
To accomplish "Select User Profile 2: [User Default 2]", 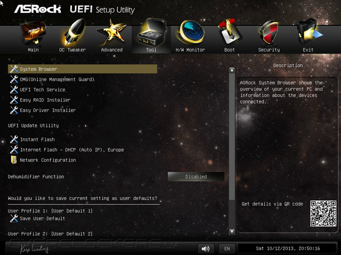I will pyautogui.click(x=50, y=234).
